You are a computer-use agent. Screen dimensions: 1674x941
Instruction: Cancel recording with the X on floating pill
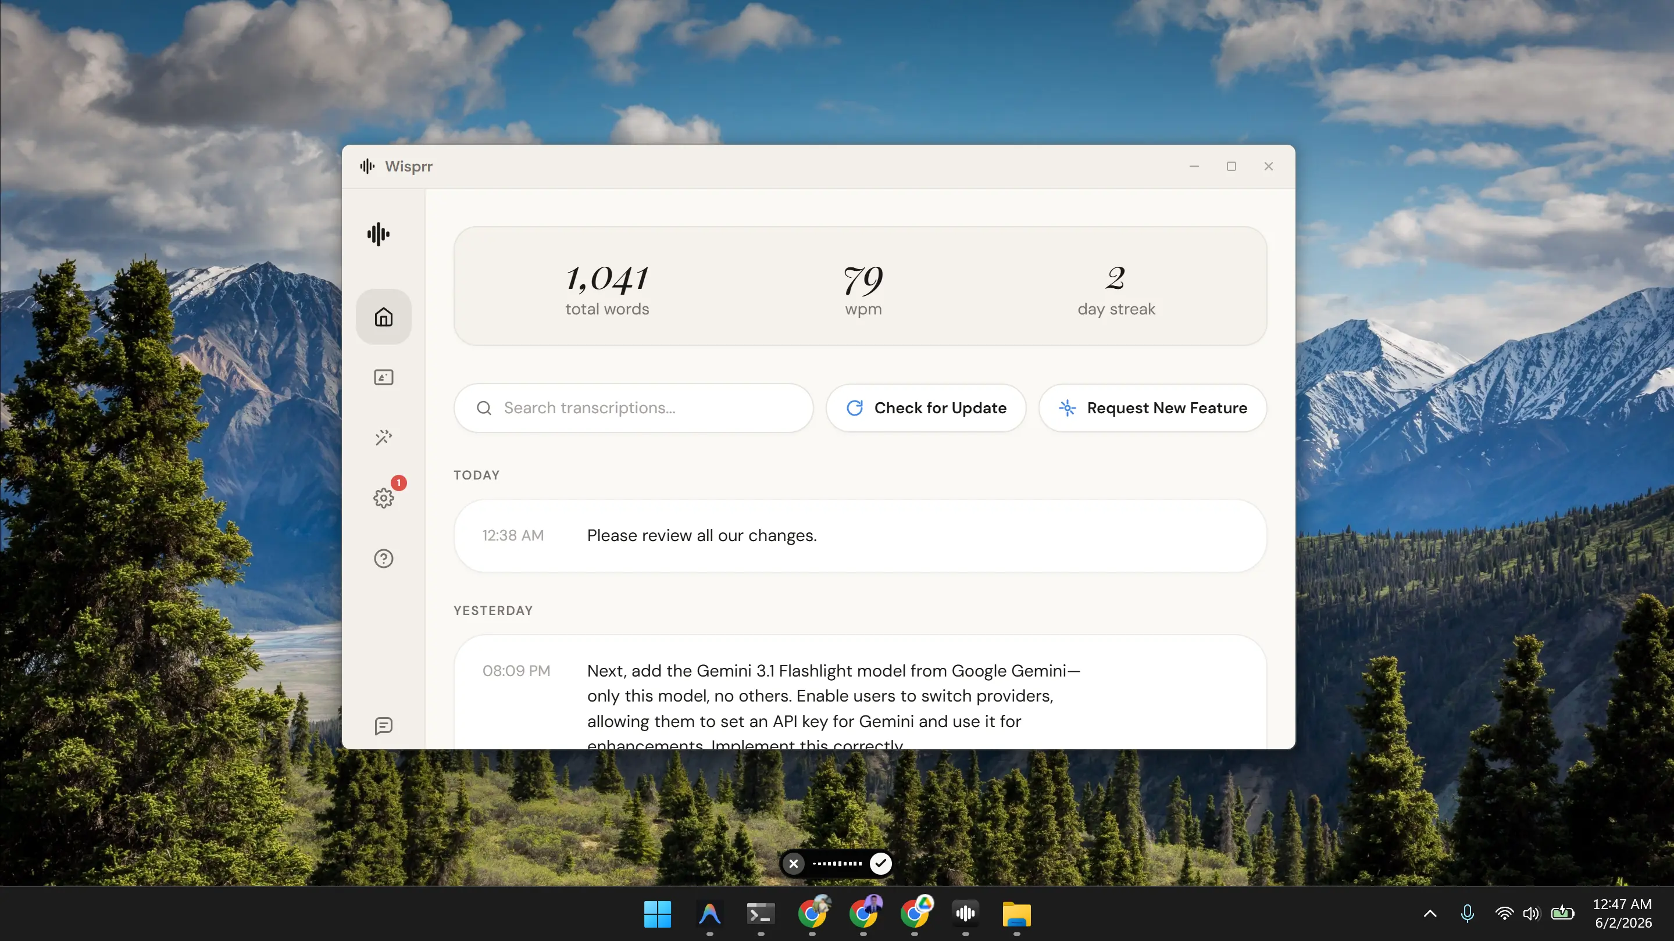click(794, 864)
